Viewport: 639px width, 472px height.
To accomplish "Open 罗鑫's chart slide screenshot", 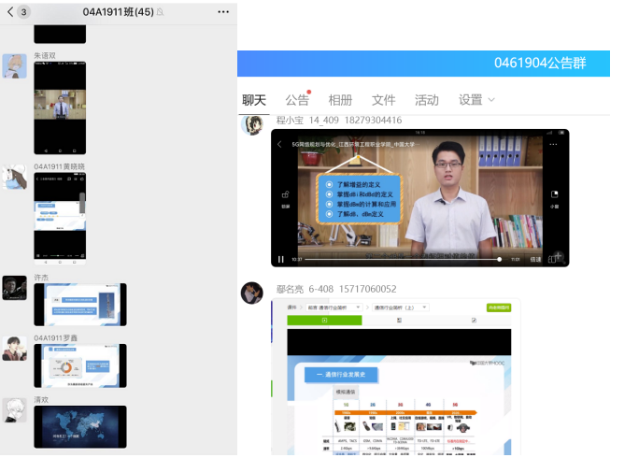I will pos(80,365).
